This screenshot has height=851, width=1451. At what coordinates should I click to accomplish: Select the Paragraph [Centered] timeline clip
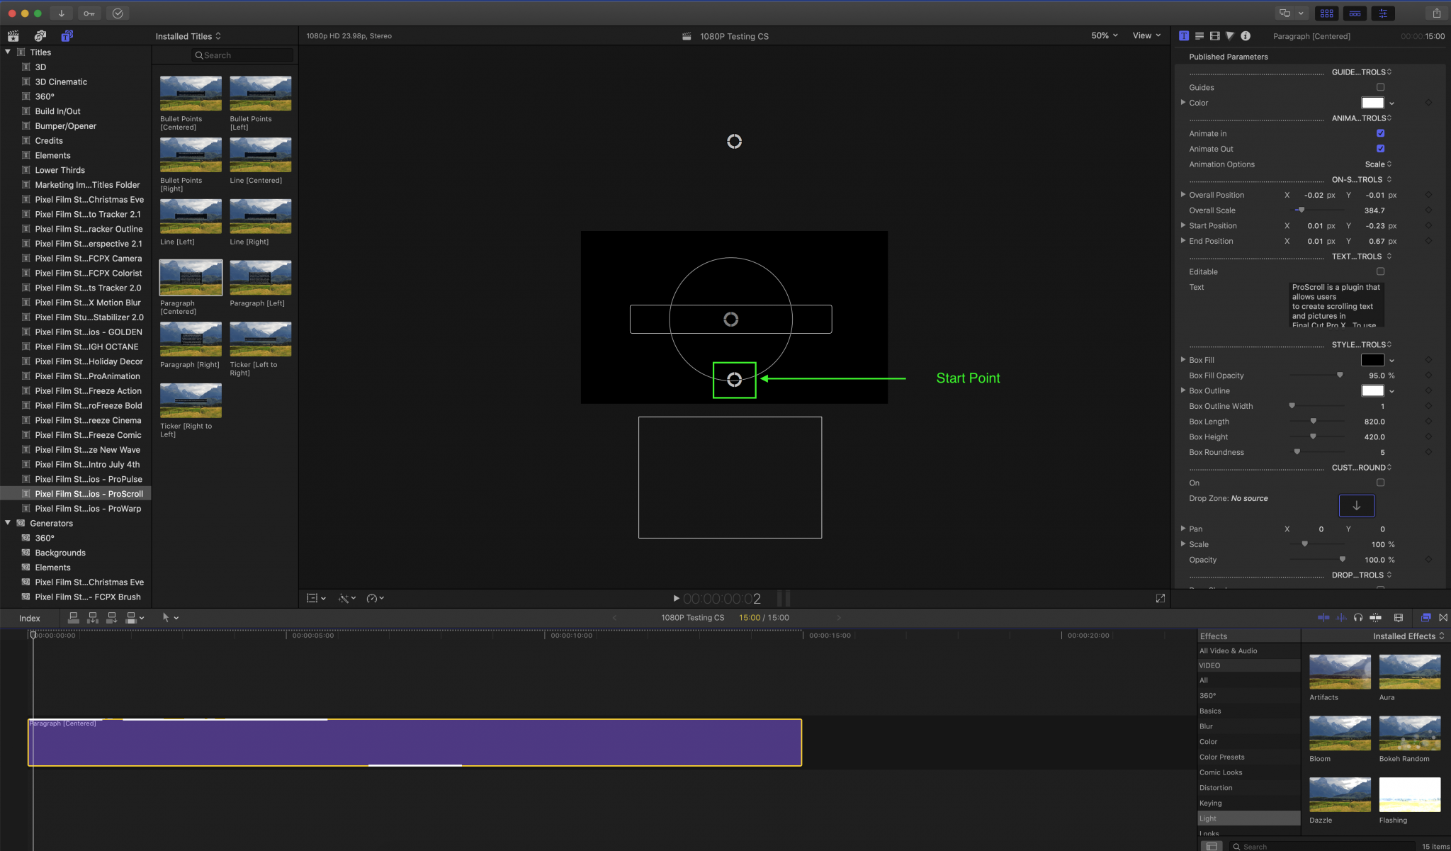click(414, 743)
